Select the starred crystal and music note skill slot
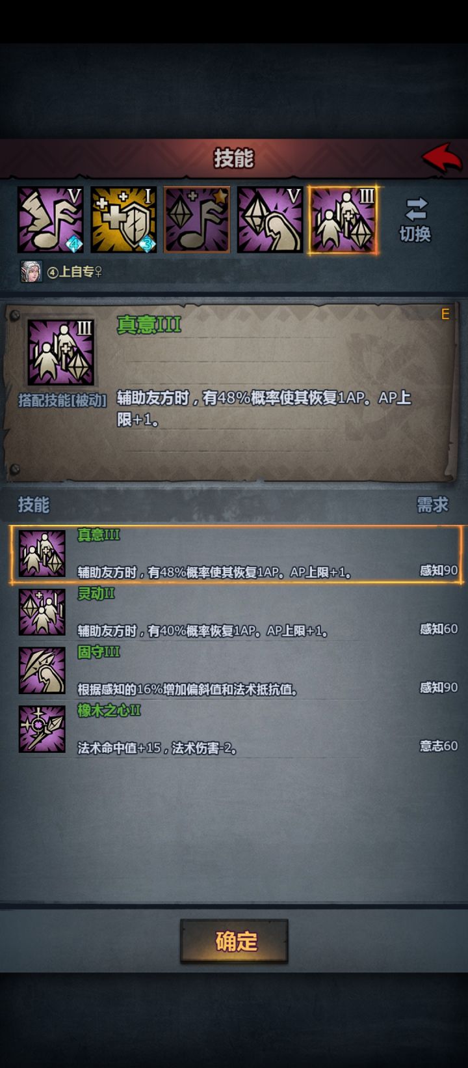The width and height of the screenshot is (468, 1068). click(197, 220)
